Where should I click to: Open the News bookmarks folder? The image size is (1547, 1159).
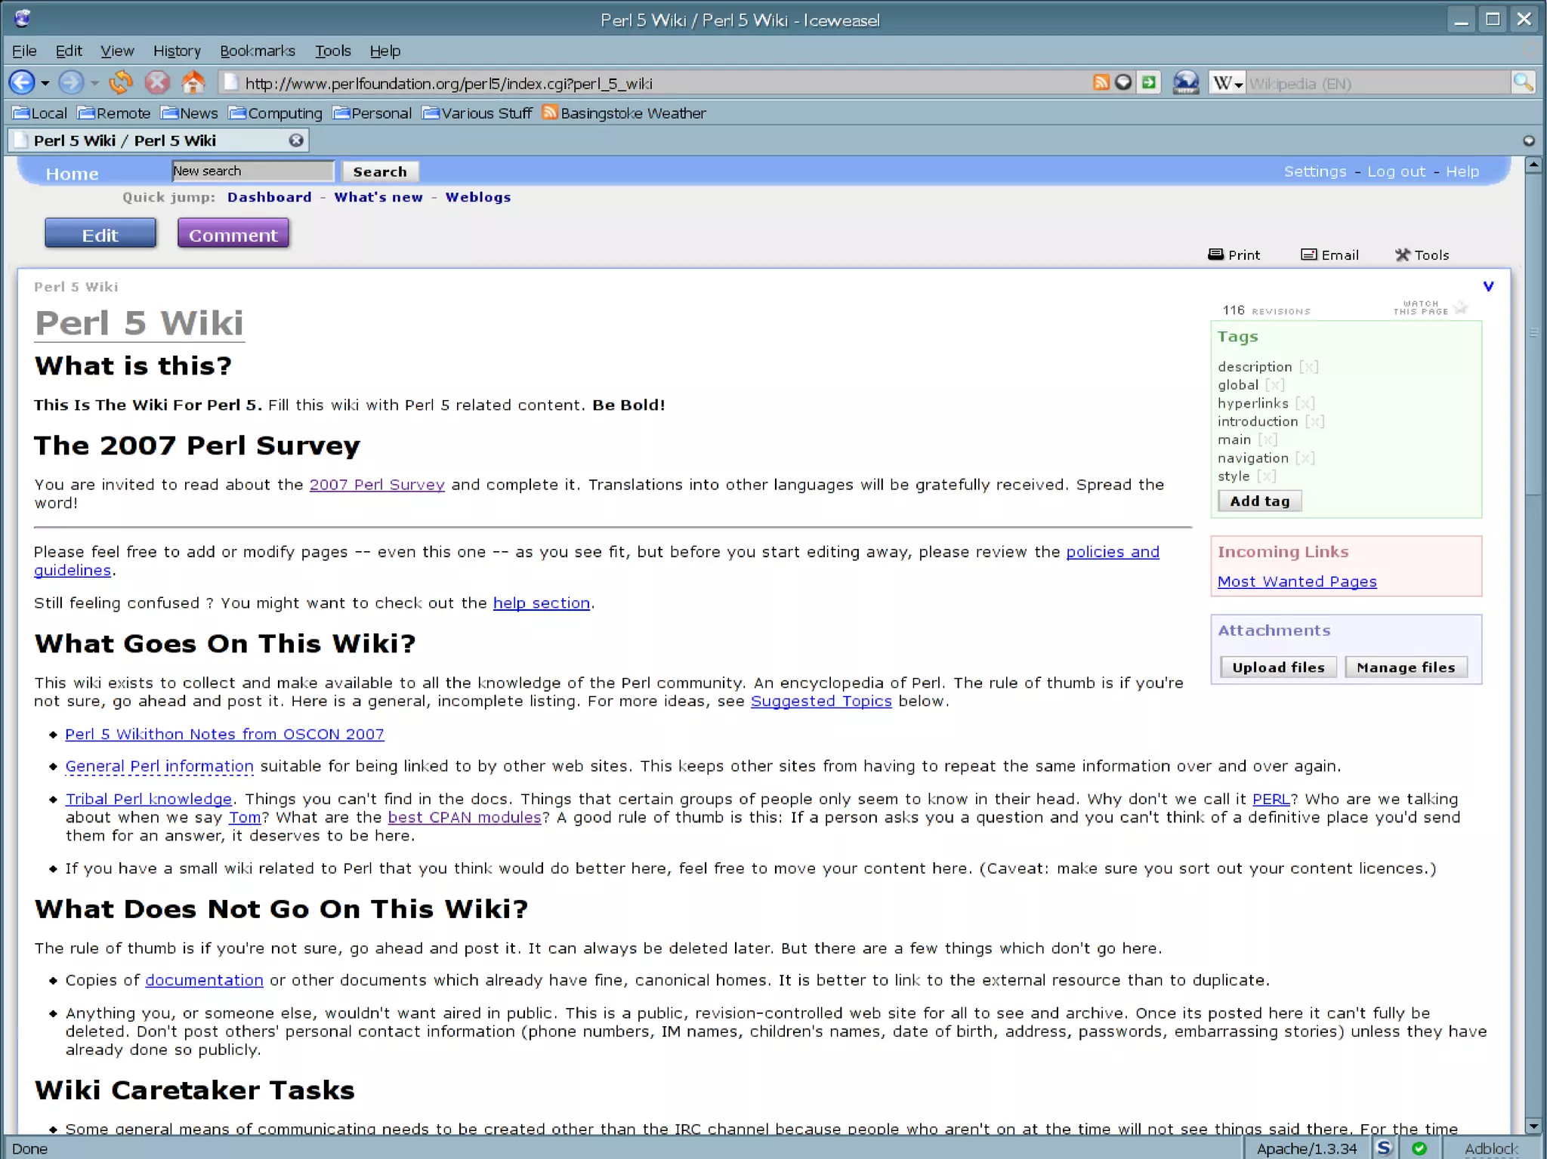coord(190,113)
